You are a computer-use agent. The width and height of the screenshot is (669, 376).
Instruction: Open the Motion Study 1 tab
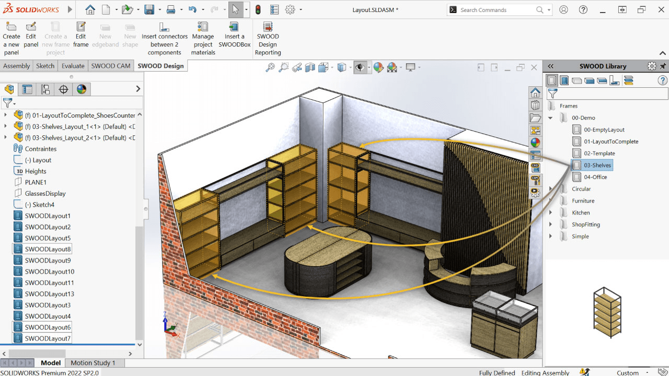(93, 362)
